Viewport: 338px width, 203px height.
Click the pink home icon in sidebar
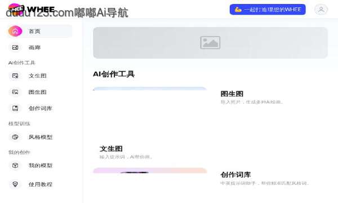(x=15, y=31)
